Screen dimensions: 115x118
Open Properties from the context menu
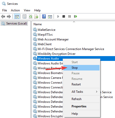tap(81, 106)
